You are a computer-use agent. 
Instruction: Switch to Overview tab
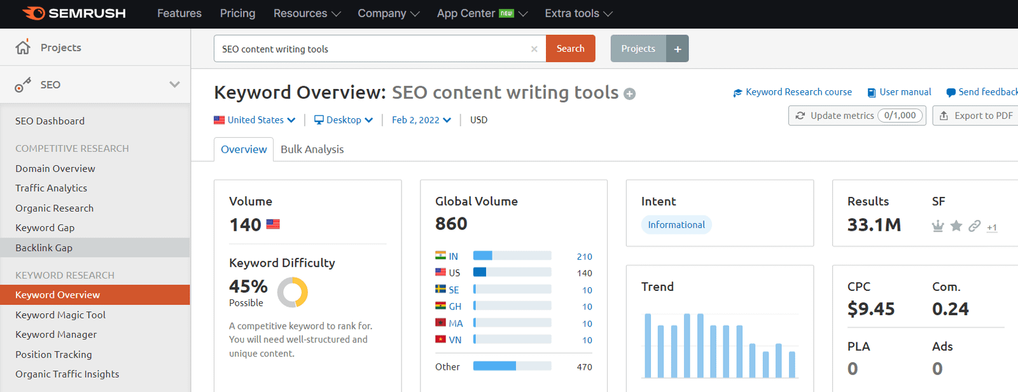[x=244, y=149]
